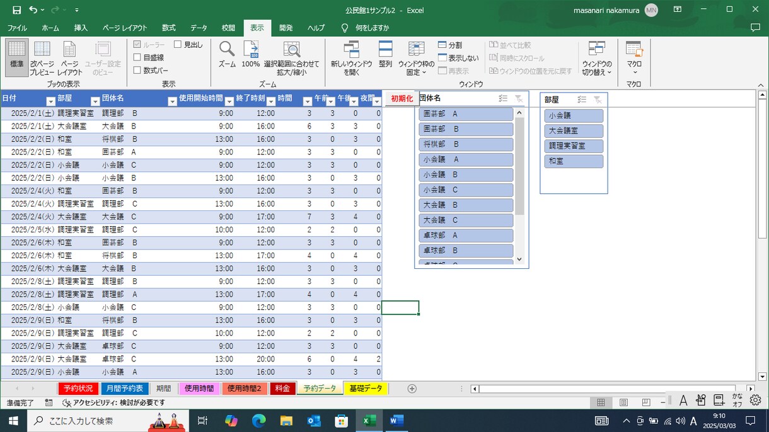Toggle 将棋部 B slicer item
Image resolution: width=769 pixels, height=432 pixels.
pos(466,144)
